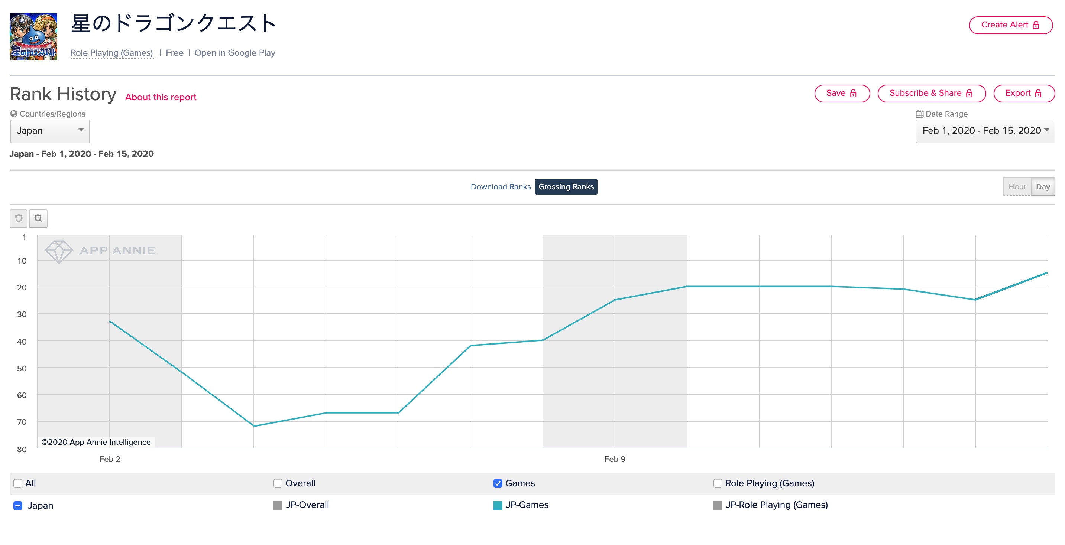Click the app title 星のドラゴンクエスト

tap(174, 23)
